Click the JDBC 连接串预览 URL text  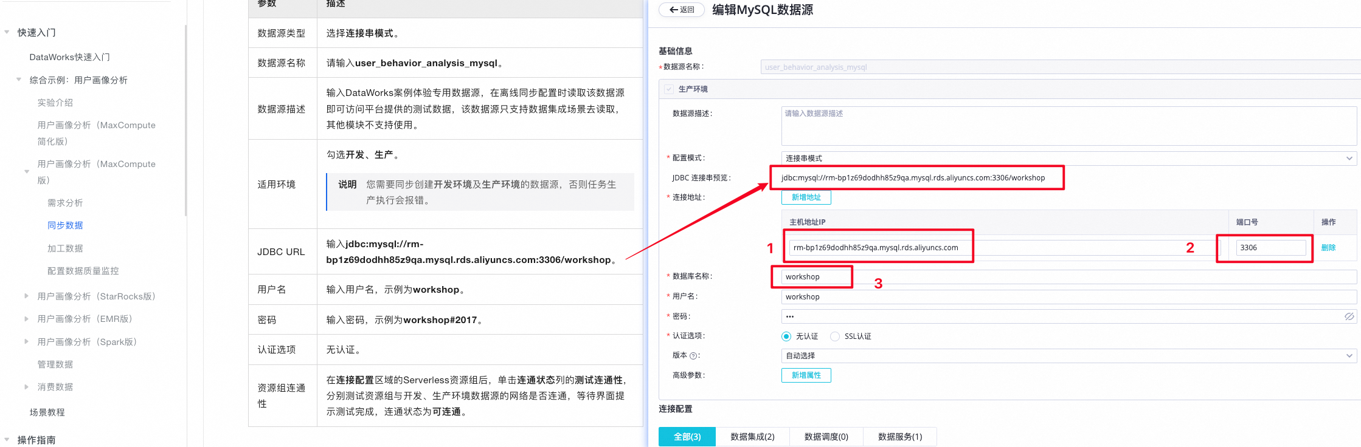click(x=913, y=178)
